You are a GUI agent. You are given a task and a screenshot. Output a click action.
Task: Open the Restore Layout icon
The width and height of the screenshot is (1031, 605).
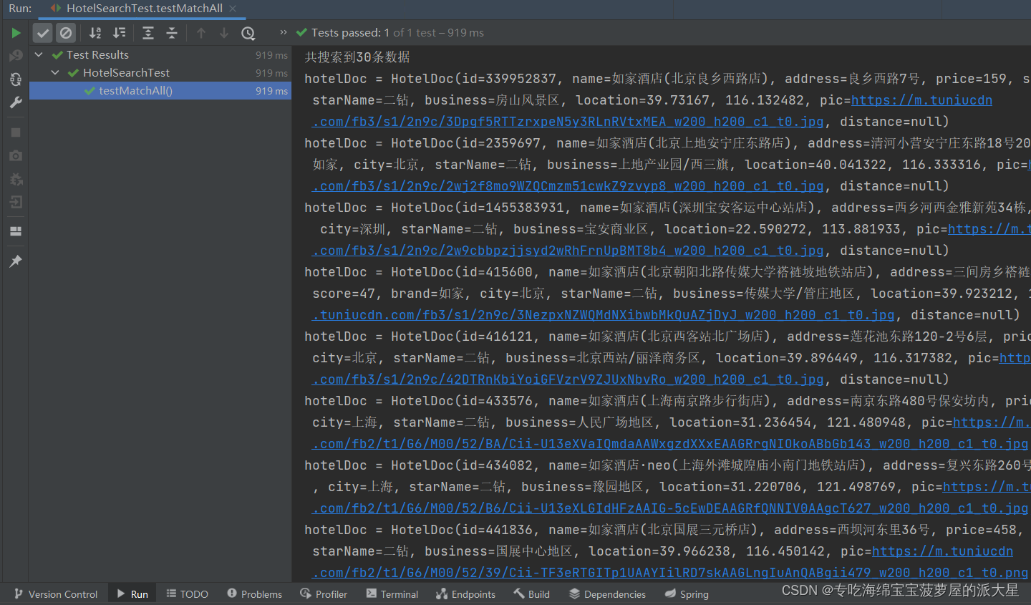tap(16, 231)
